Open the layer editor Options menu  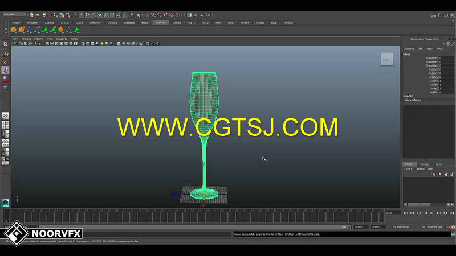tap(420, 169)
